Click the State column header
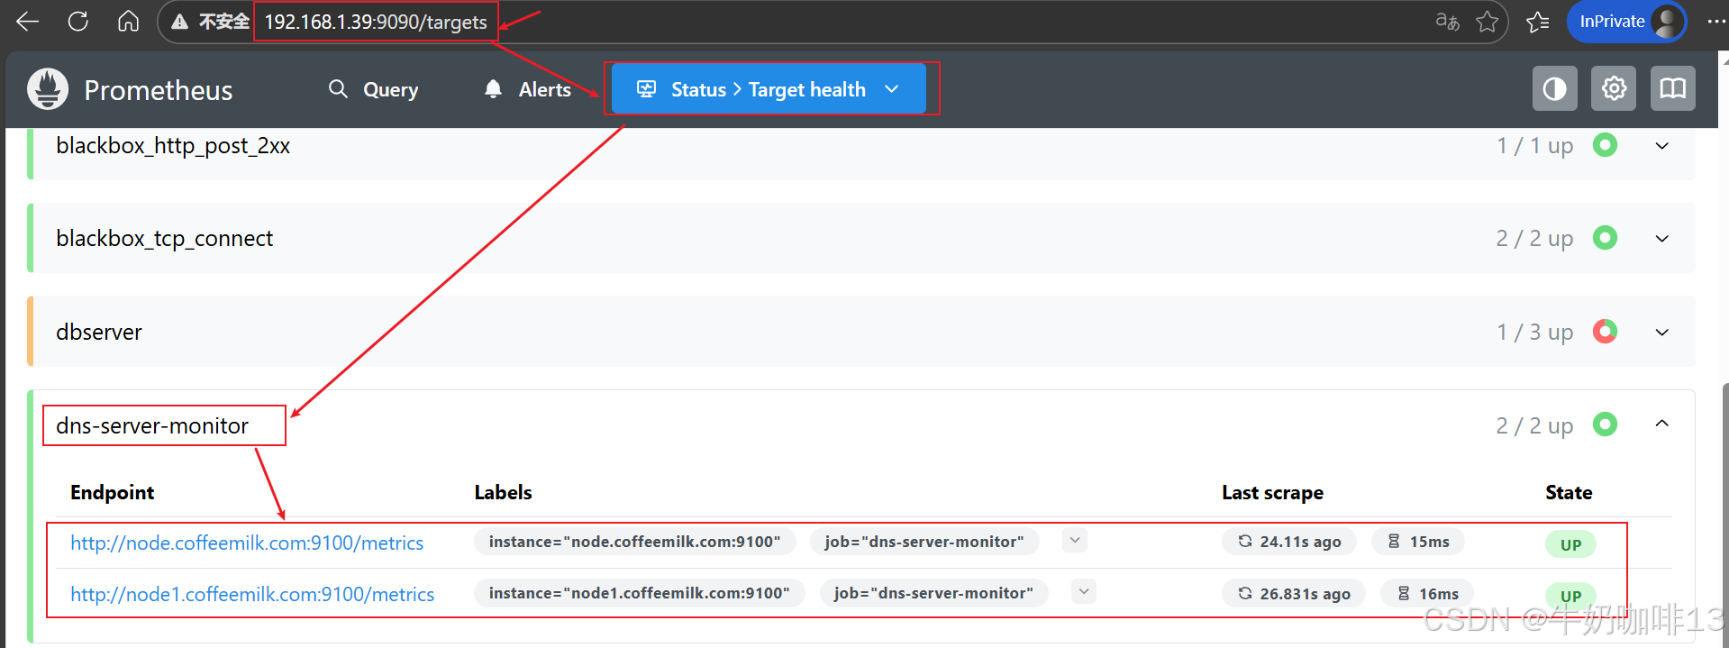Viewport: 1729px width, 648px height. [1569, 493]
